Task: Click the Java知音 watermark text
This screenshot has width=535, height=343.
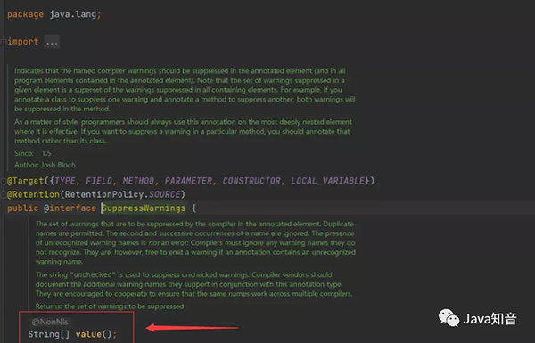Action: click(x=490, y=319)
